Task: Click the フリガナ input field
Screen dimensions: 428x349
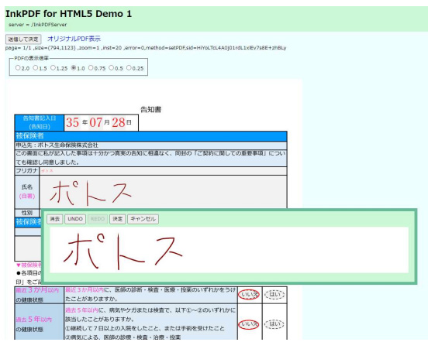Action: coord(163,171)
